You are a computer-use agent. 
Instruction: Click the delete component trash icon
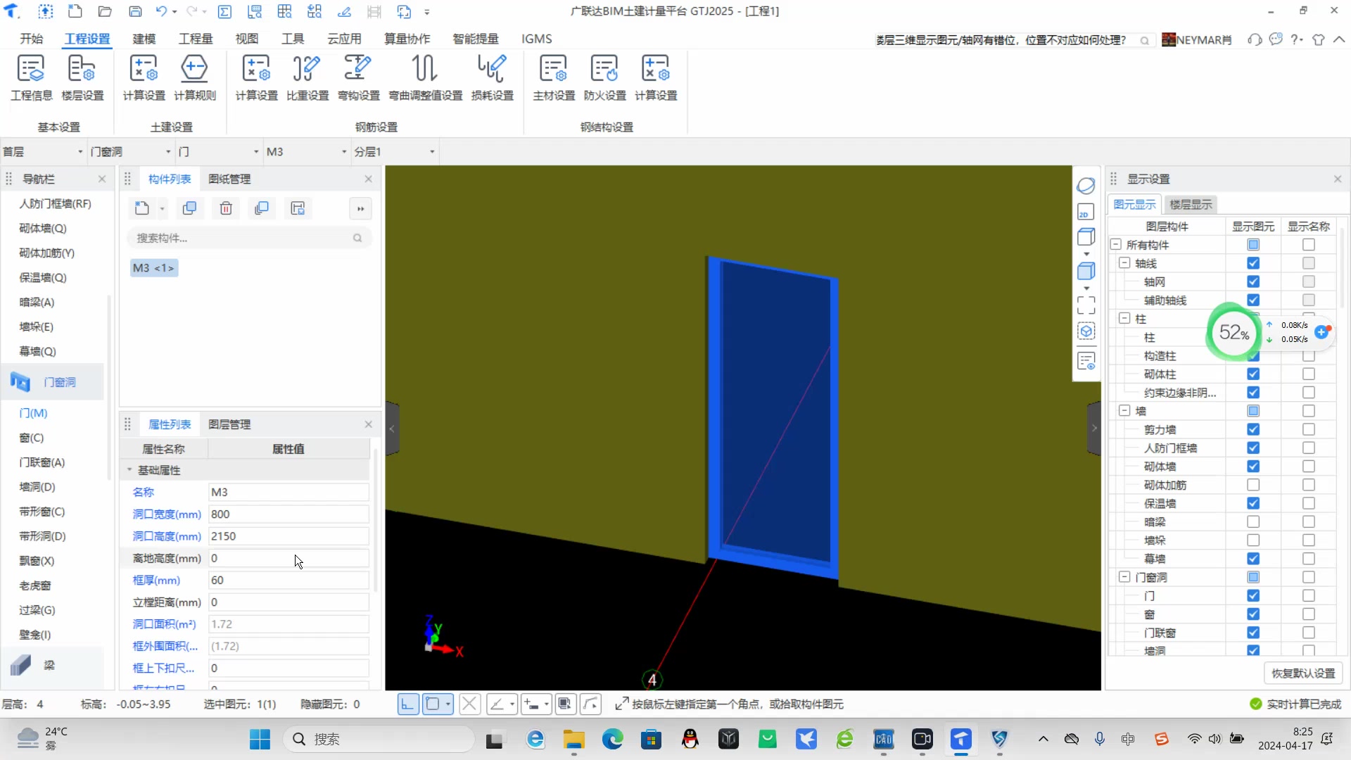click(226, 208)
